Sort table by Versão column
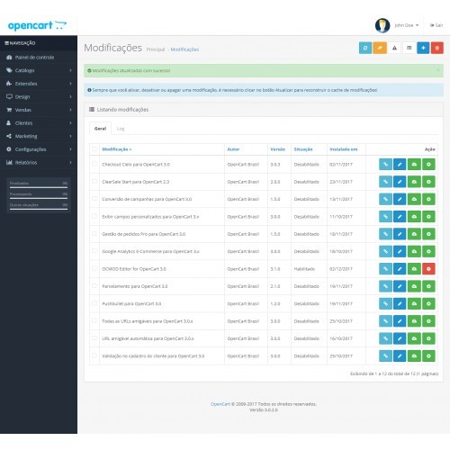The width and height of the screenshot is (450, 450). pyautogui.click(x=278, y=149)
